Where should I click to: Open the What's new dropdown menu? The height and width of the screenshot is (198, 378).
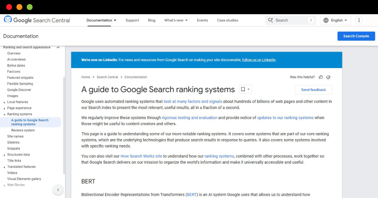pos(176,20)
